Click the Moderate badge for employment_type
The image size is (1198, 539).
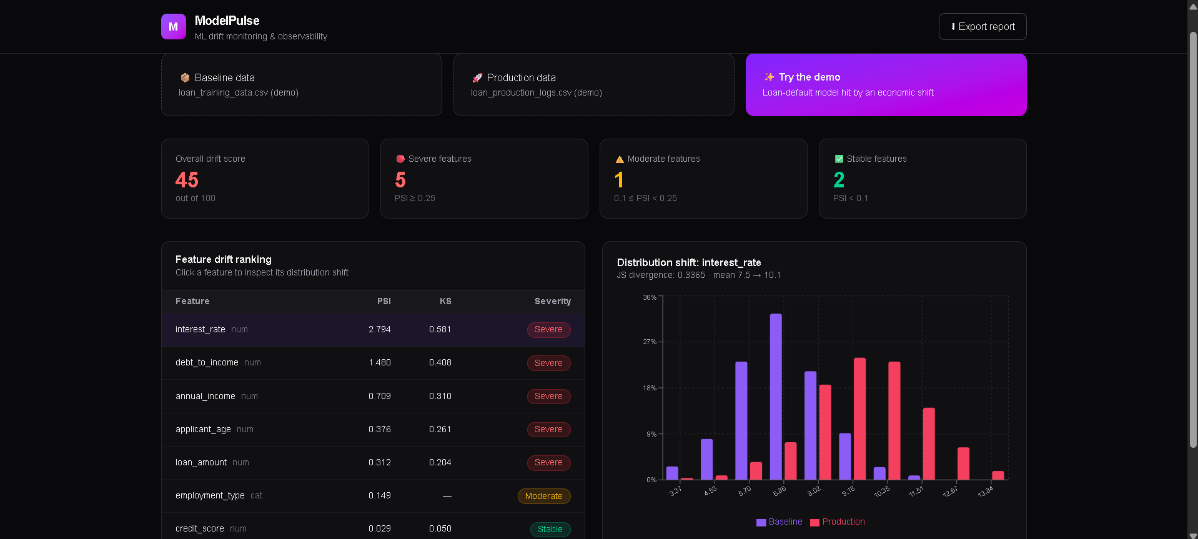(543, 496)
